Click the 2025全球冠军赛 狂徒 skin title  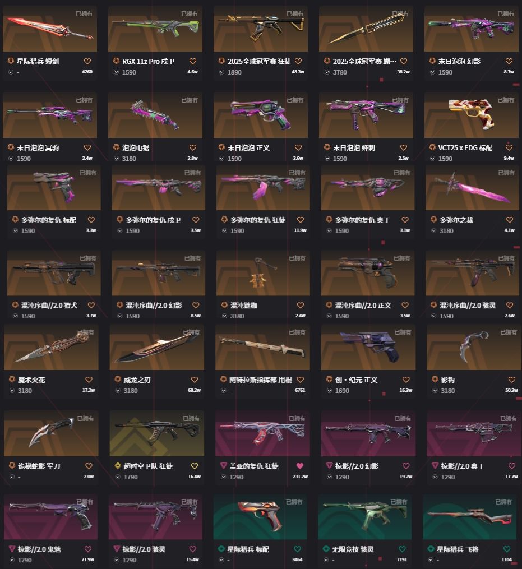(x=259, y=61)
